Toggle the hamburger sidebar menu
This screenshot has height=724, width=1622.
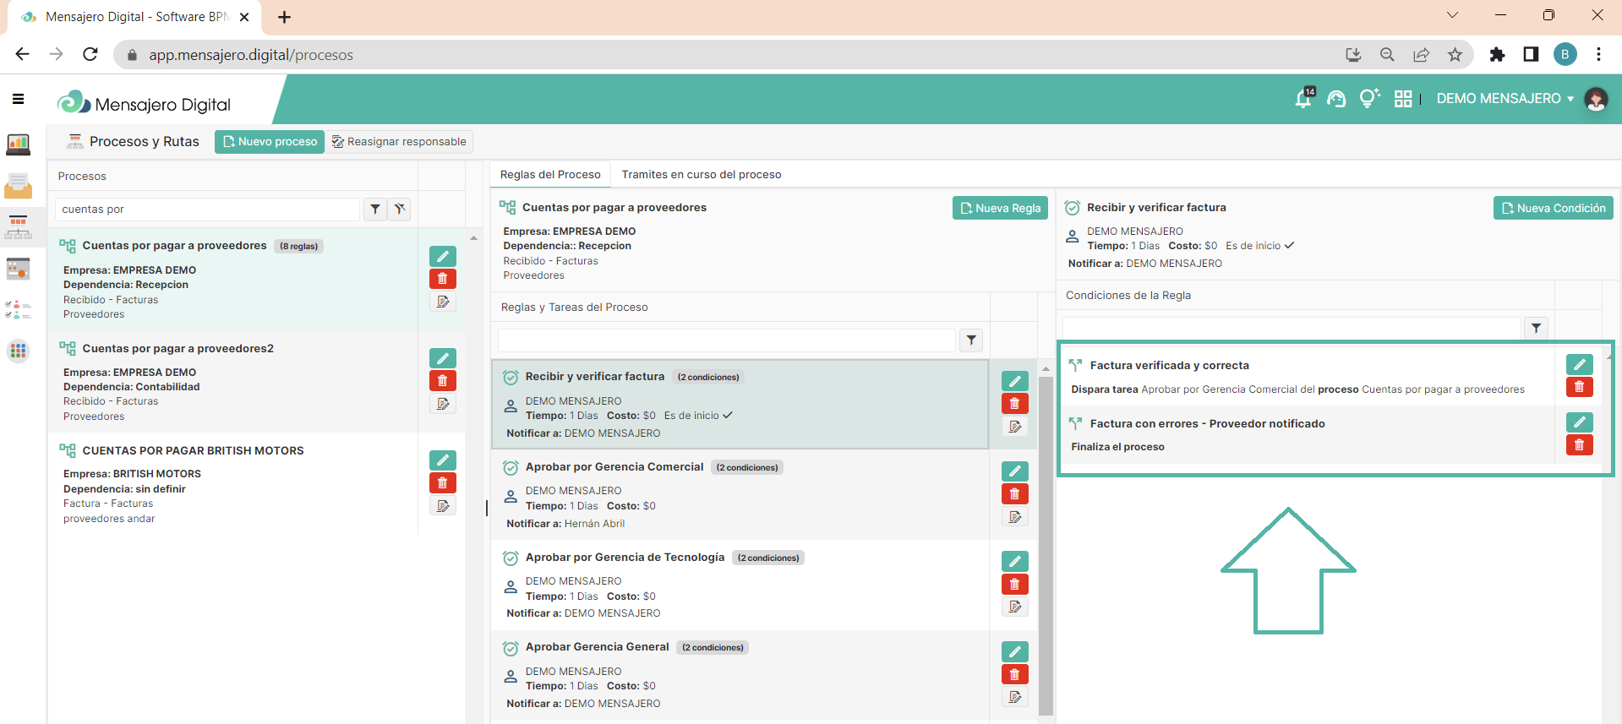[x=18, y=99]
